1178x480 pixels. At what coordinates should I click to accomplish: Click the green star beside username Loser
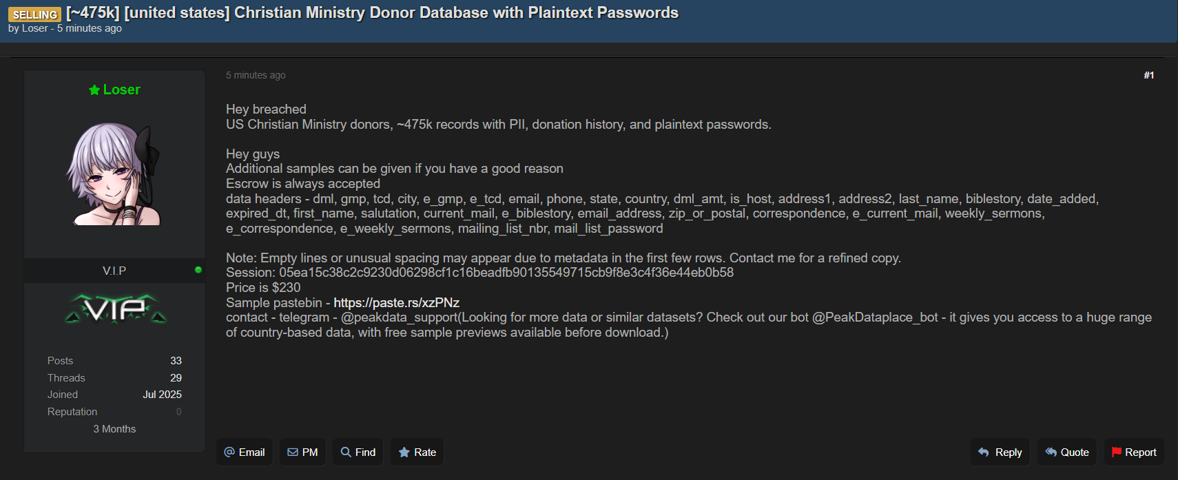[94, 90]
